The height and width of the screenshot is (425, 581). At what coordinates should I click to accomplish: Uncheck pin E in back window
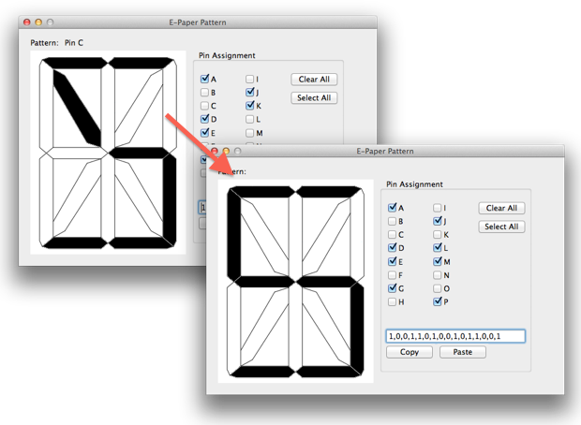[204, 133]
